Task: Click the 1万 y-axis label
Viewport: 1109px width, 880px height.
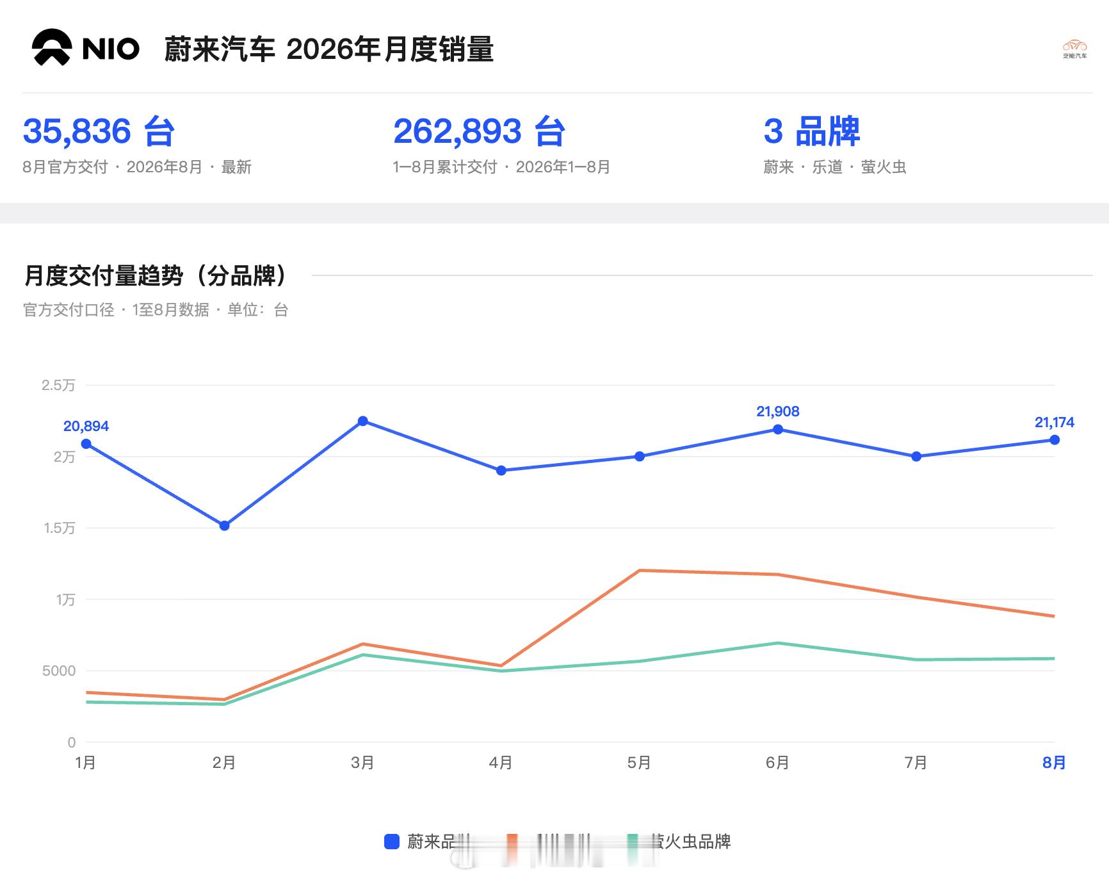Action: [65, 599]
